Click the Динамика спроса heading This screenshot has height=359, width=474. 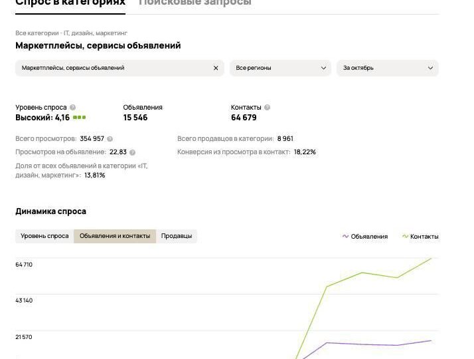50,211
